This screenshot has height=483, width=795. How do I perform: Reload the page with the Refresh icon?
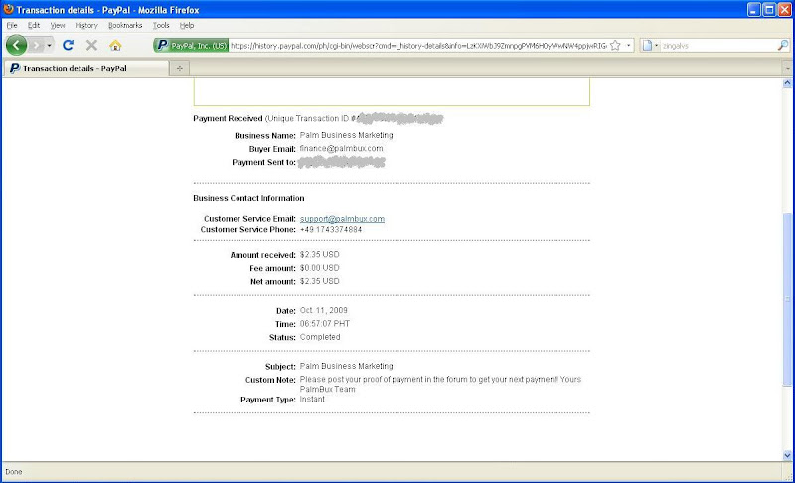click(68, 45)
